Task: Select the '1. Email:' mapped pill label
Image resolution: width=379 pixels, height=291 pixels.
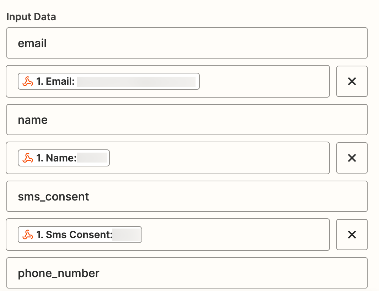Action: pyautogui.click(x=55, y=82)
